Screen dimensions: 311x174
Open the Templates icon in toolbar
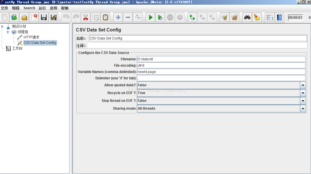14,18
